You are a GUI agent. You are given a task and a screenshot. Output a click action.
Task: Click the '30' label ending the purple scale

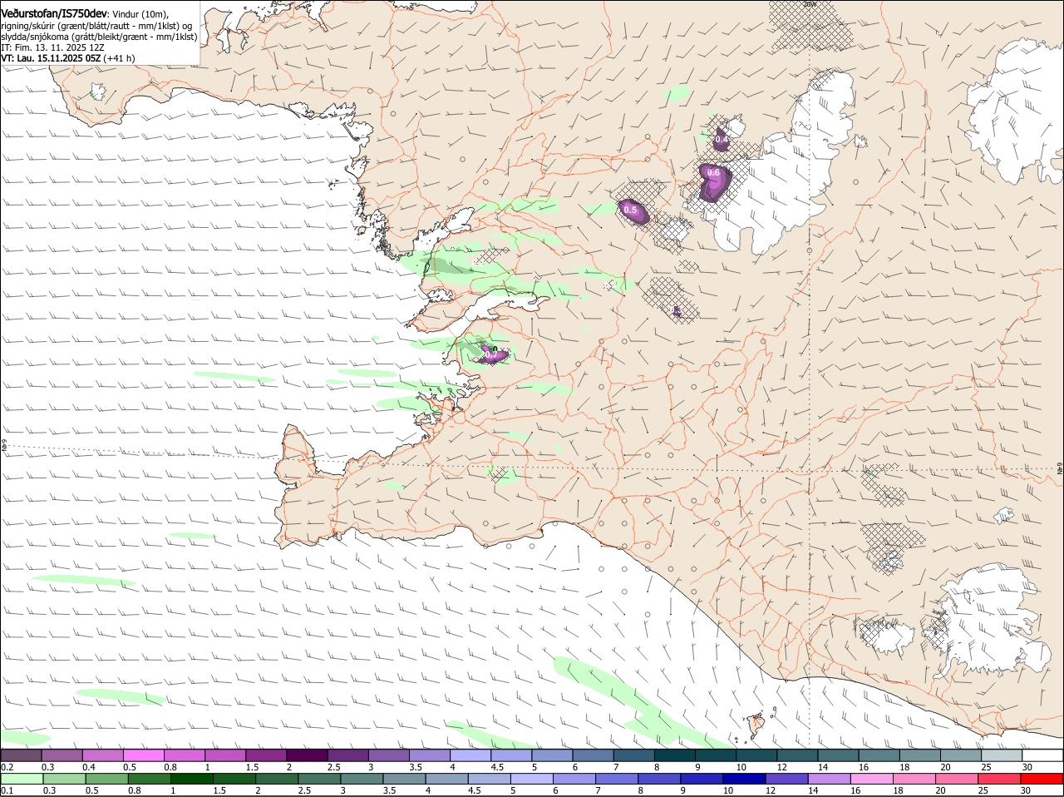point(1027,766)
